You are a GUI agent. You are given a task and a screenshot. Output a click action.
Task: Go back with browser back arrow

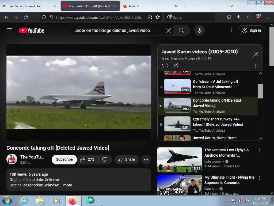(6, 17)
